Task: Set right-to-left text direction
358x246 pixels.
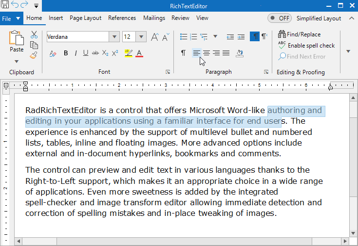Action: tap(264, 36)
